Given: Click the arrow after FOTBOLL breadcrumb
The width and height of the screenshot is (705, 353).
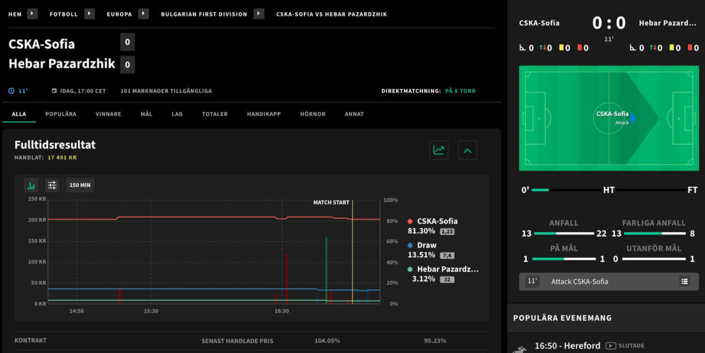Looking at the screenshot, I should point(90,14).
